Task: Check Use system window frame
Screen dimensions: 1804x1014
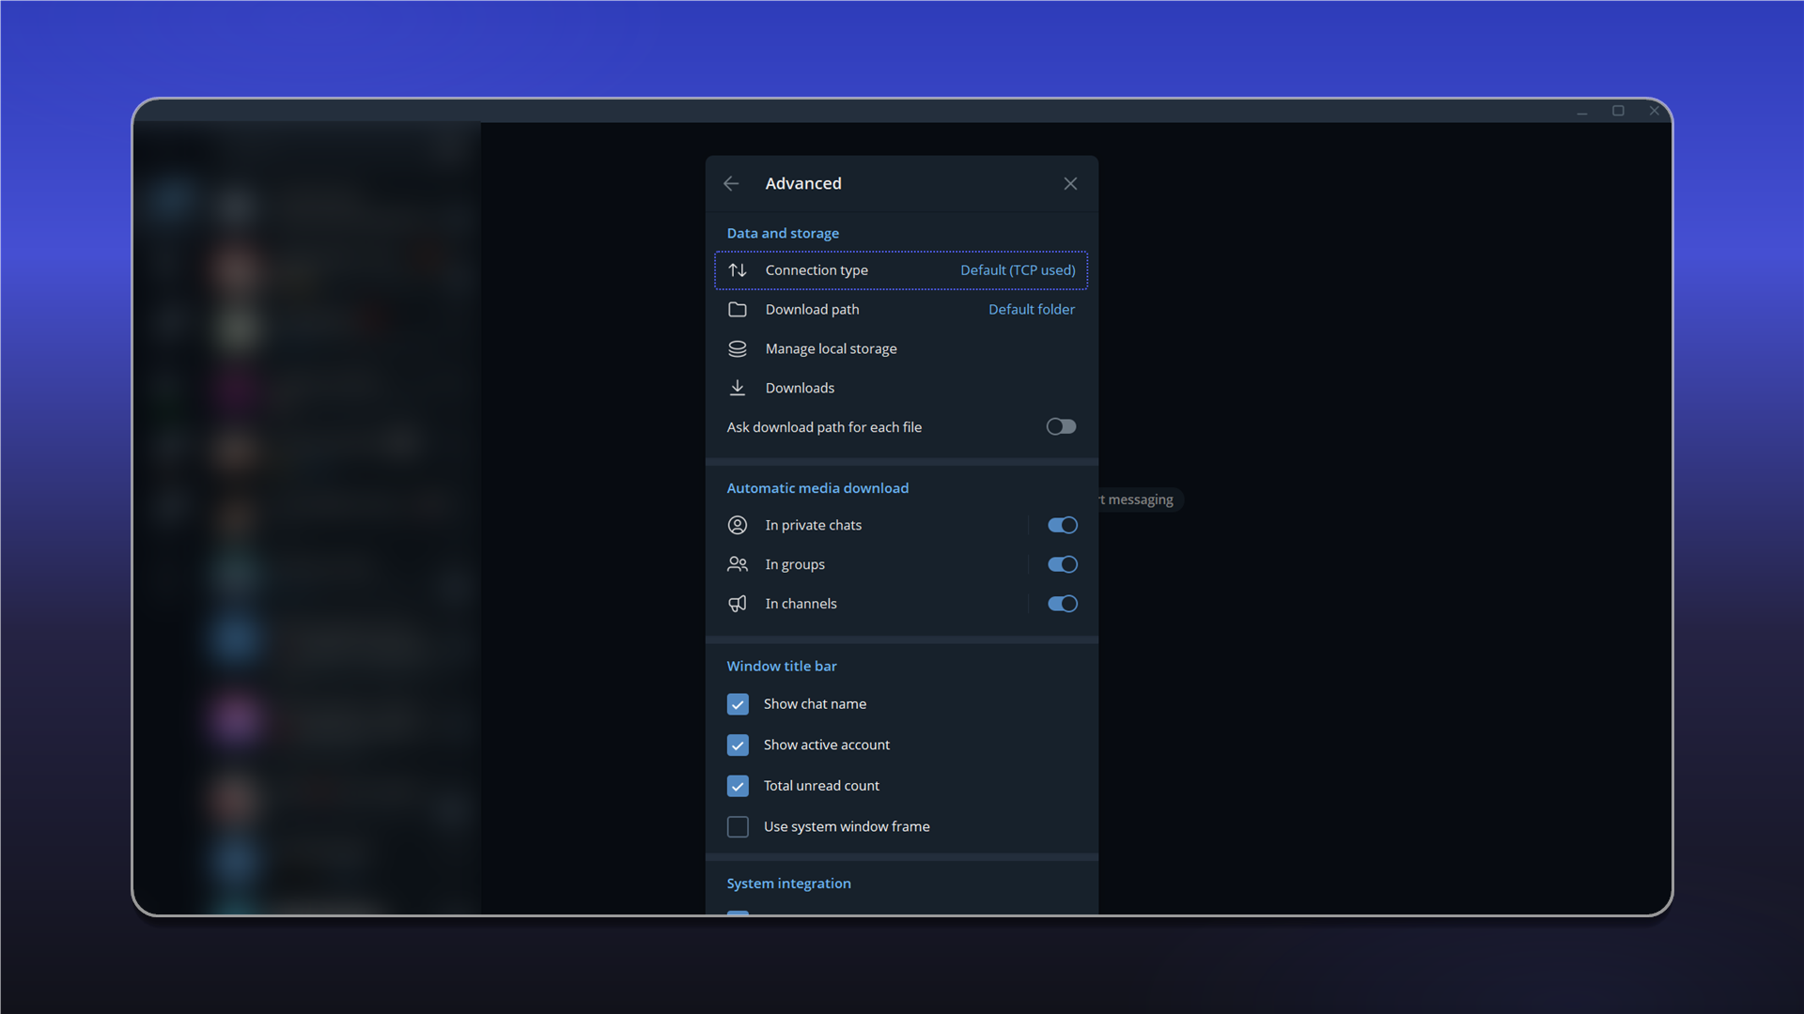Action: (738, 827)
